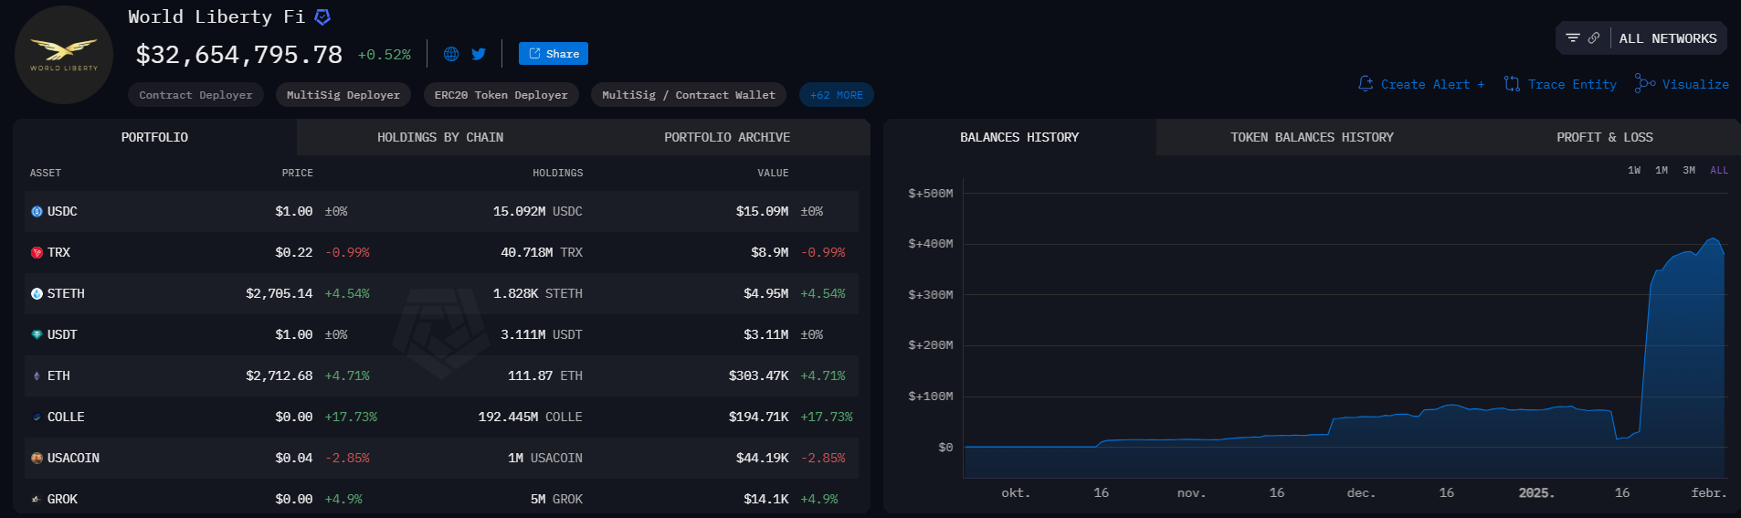The width and height of the screenshot is (1741, 518).
Task: Open the Twitter bird icon
Action: tap(479, 54)
